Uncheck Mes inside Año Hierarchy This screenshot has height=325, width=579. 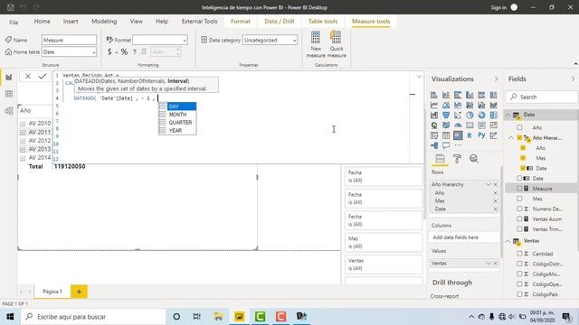coord(523,158)
